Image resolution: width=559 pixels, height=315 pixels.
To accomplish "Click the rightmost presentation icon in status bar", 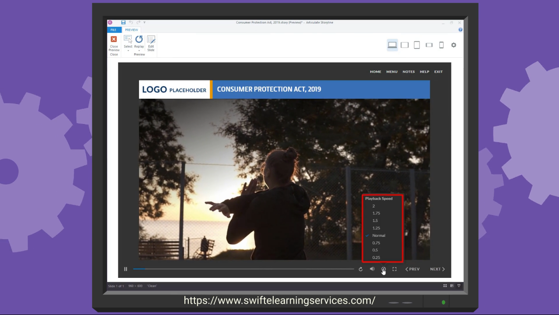I will tap(459, 286).
